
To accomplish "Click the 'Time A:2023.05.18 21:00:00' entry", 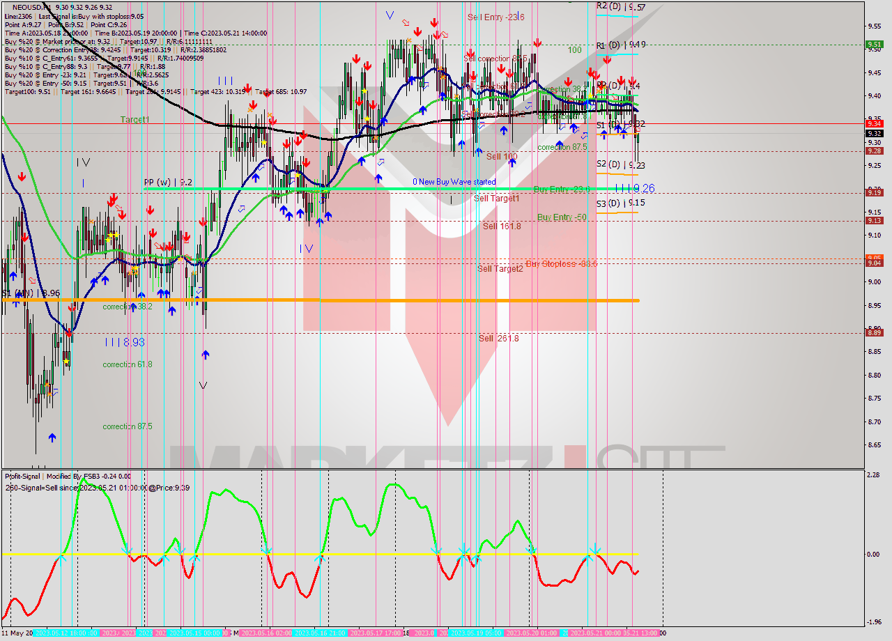I will [x=46, y=33].
